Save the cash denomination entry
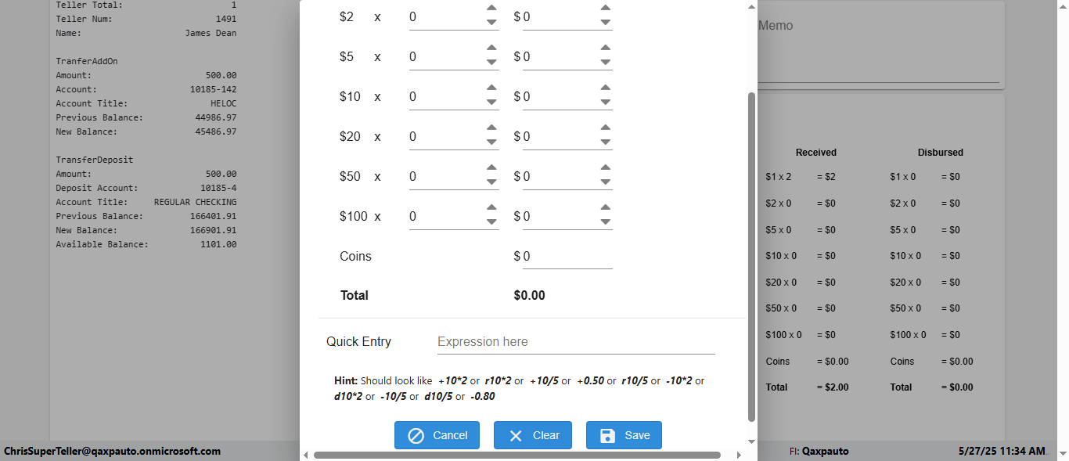Image resolution: width=1069 pixels, height=461 pixels. 624,435
